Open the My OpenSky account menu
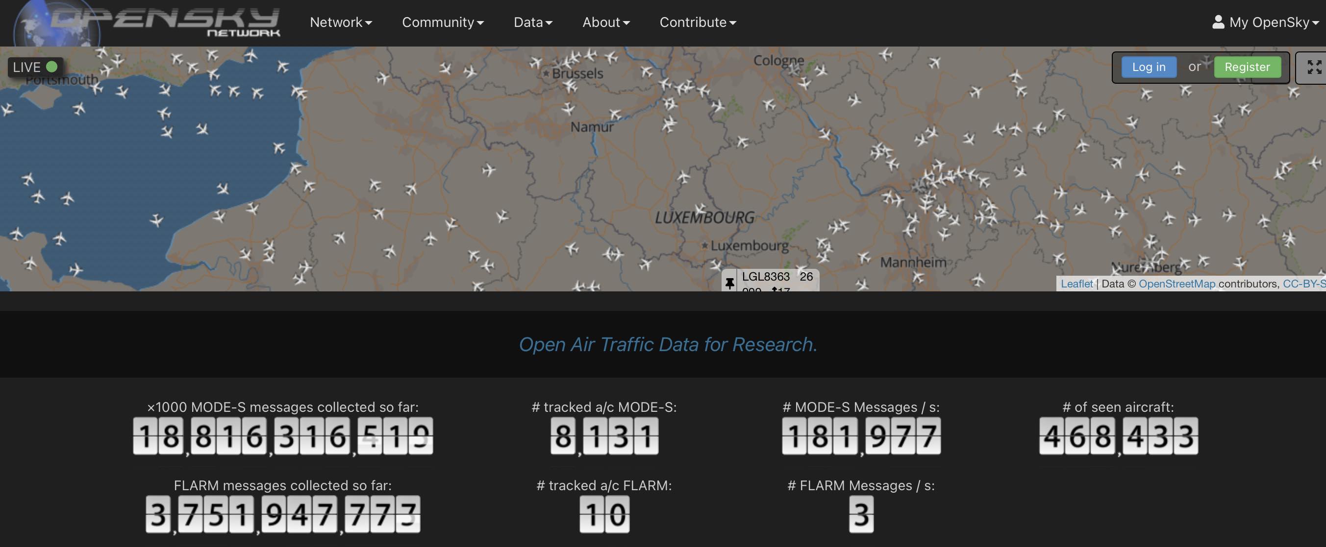The width and height of the screenshot is (1326, 547). pos(1265,22)
